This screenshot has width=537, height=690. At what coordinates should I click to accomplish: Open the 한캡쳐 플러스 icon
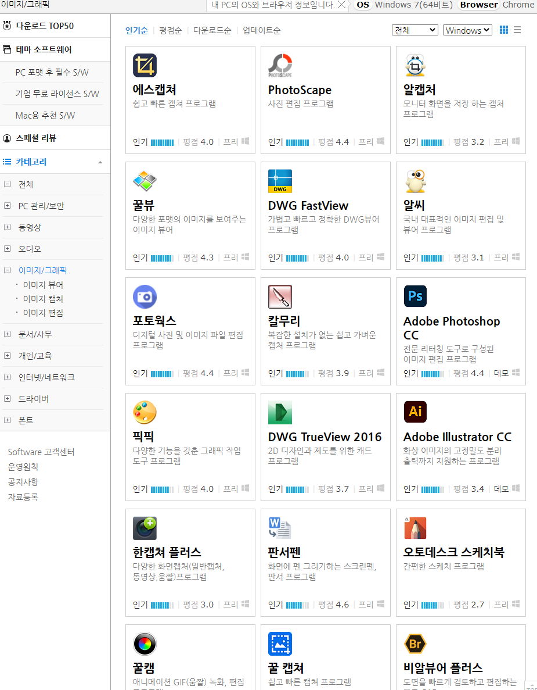pos(145,528)
